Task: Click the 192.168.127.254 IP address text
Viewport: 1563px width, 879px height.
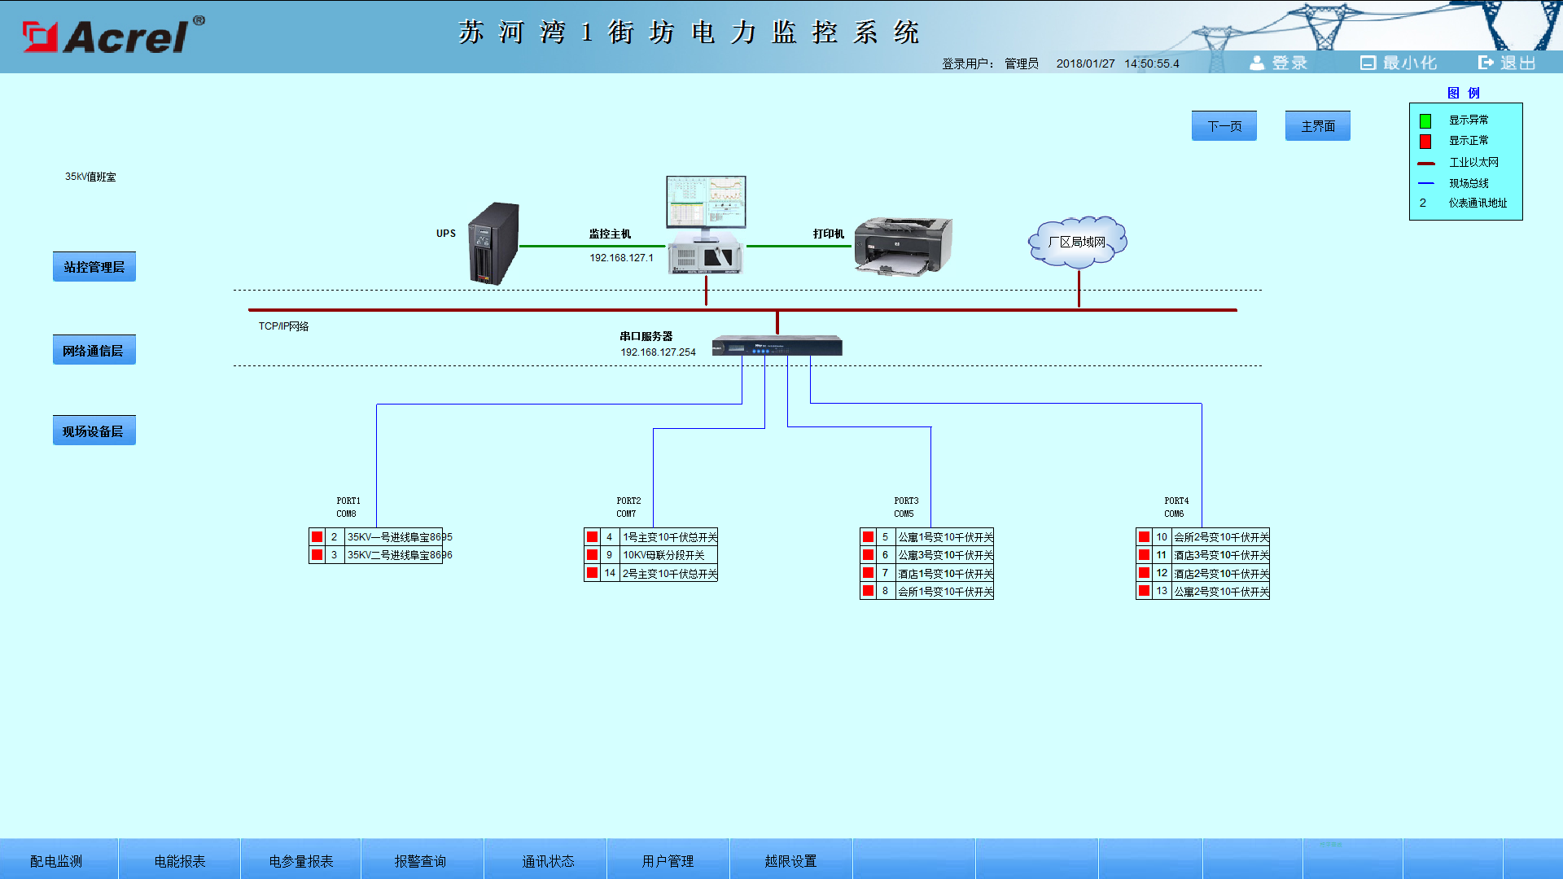Action: point(658,352)
